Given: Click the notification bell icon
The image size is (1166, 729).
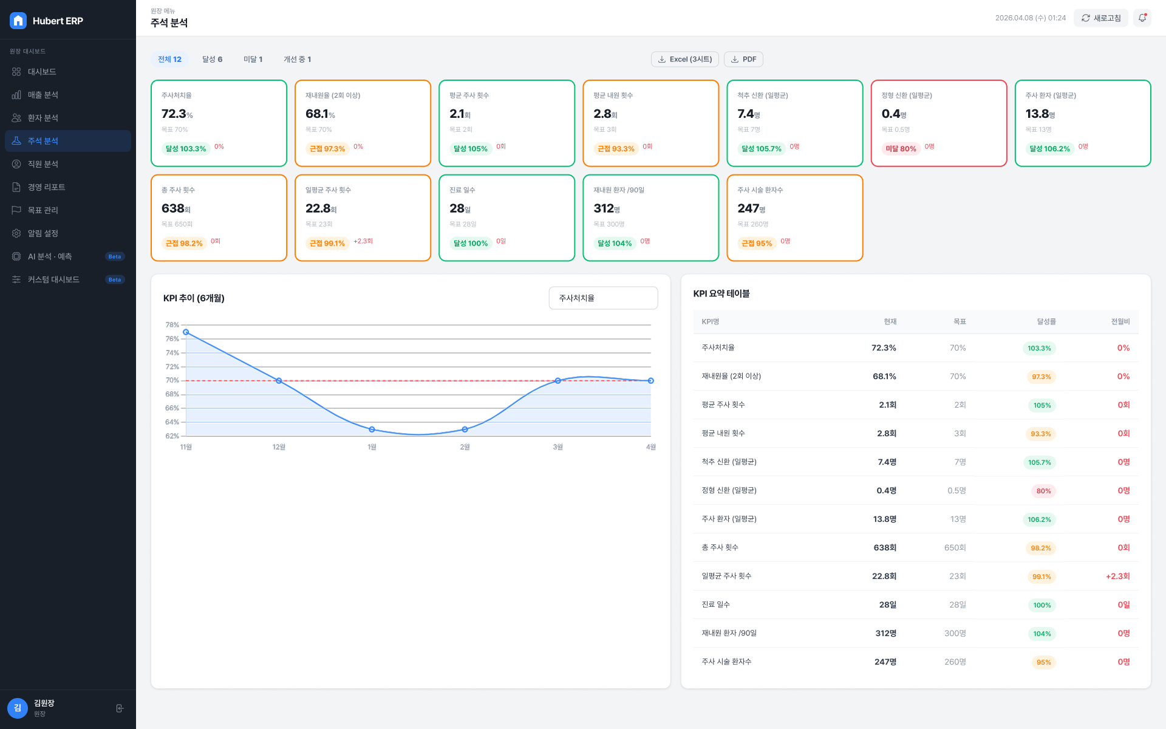Looking at the screenshot, I should coord(1142,18).
